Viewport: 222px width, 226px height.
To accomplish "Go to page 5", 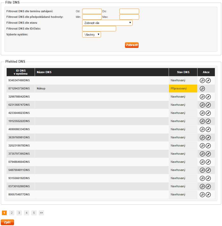I will tap(34, 213).
